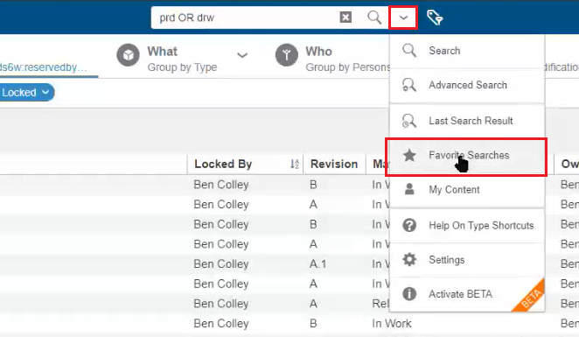Click the tags icon beside search bar
579x337 pixels.
434,18
